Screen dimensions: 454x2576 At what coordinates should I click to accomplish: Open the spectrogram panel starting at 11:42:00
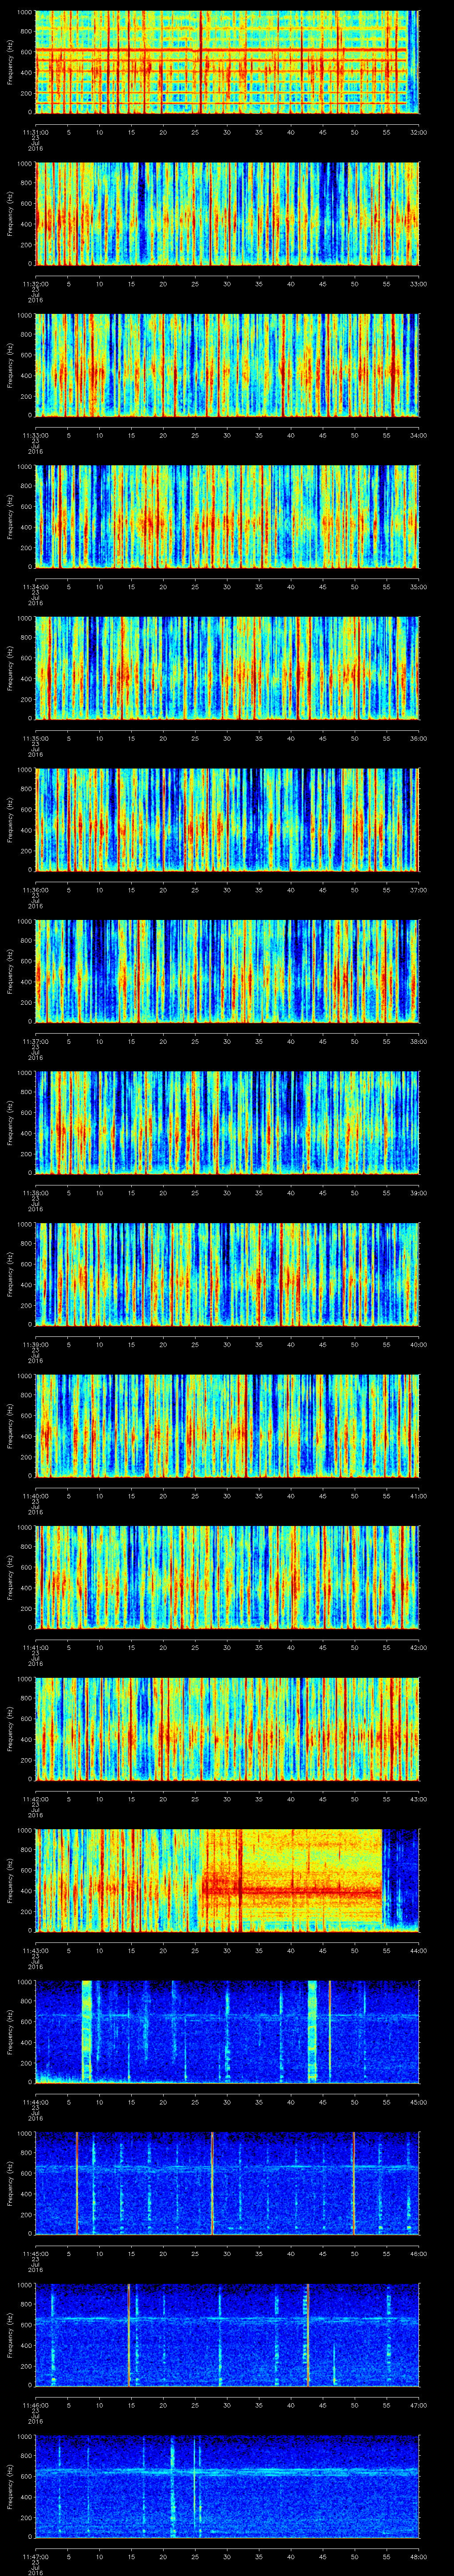point(227,1729)
